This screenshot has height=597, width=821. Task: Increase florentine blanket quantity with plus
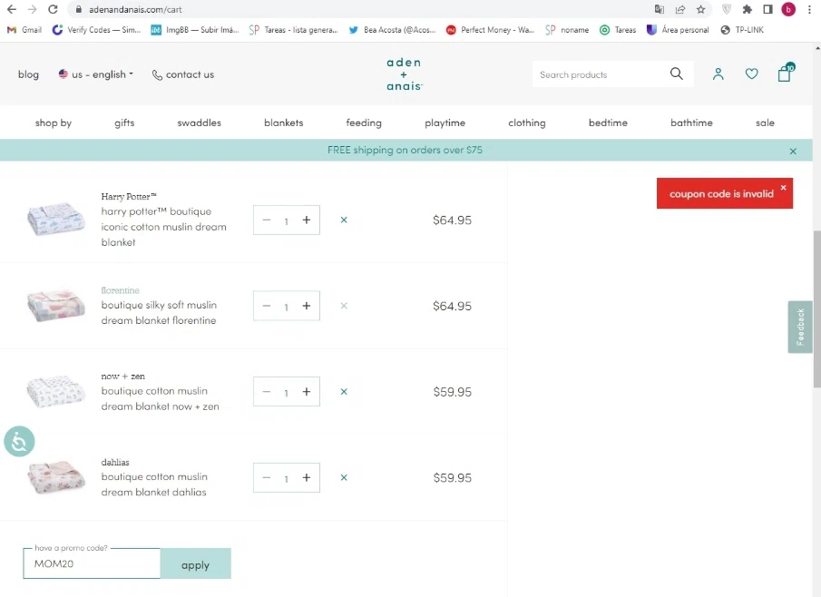[x=307, y=306]
